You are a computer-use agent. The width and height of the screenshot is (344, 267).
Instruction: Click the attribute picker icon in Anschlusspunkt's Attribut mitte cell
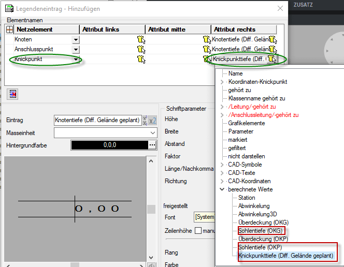(x=206, y=49)
